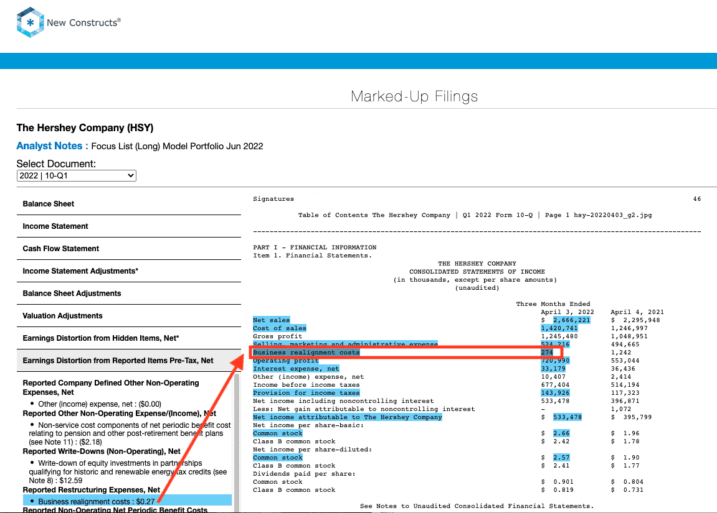Click the highlighted 'Cost of sales' label

click(280, 328)
